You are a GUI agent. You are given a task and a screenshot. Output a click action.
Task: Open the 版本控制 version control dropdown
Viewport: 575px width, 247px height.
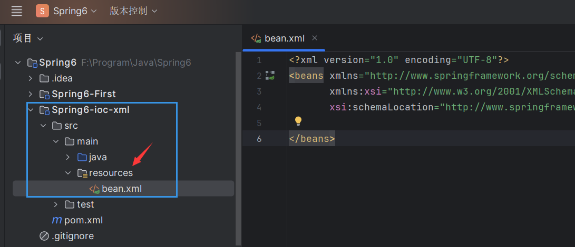(x=133, y=11)
